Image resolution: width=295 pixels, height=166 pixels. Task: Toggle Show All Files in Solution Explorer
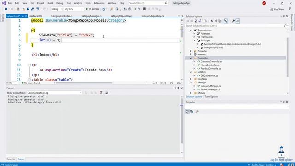(x=220, y=21)
